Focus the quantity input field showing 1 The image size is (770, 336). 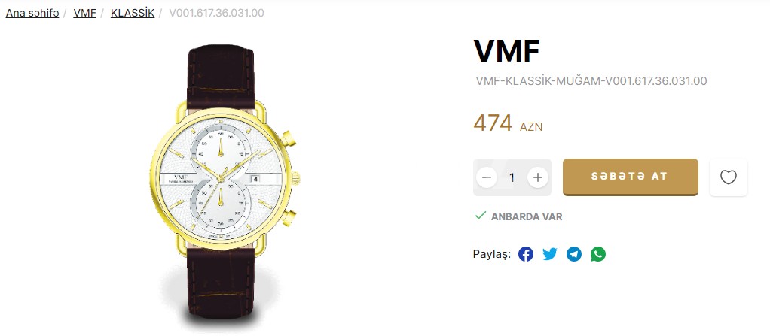click(512, 177)
